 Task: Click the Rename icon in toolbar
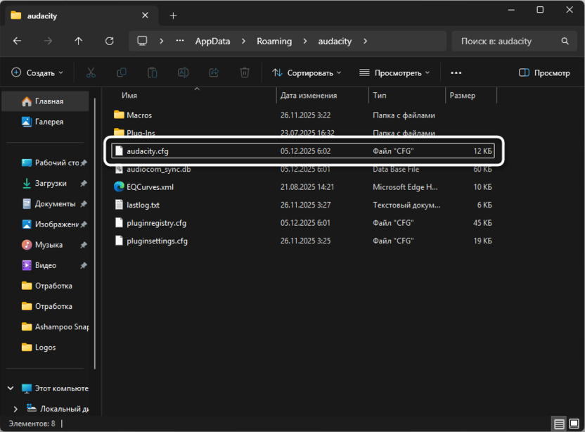[183, 72]
